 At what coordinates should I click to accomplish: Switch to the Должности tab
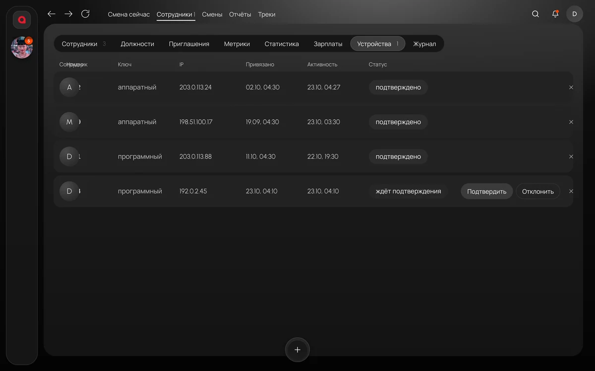[x=137, y=44]
